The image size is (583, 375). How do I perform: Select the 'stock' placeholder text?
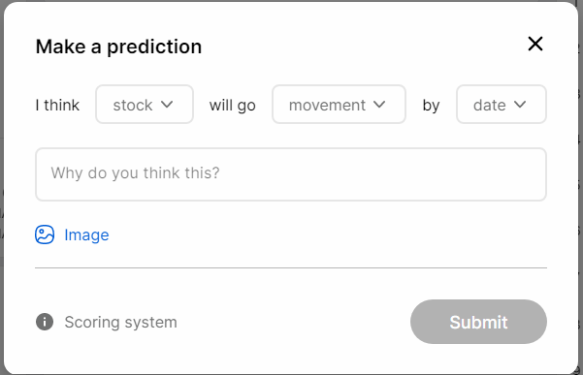click(x=133, y=106)
